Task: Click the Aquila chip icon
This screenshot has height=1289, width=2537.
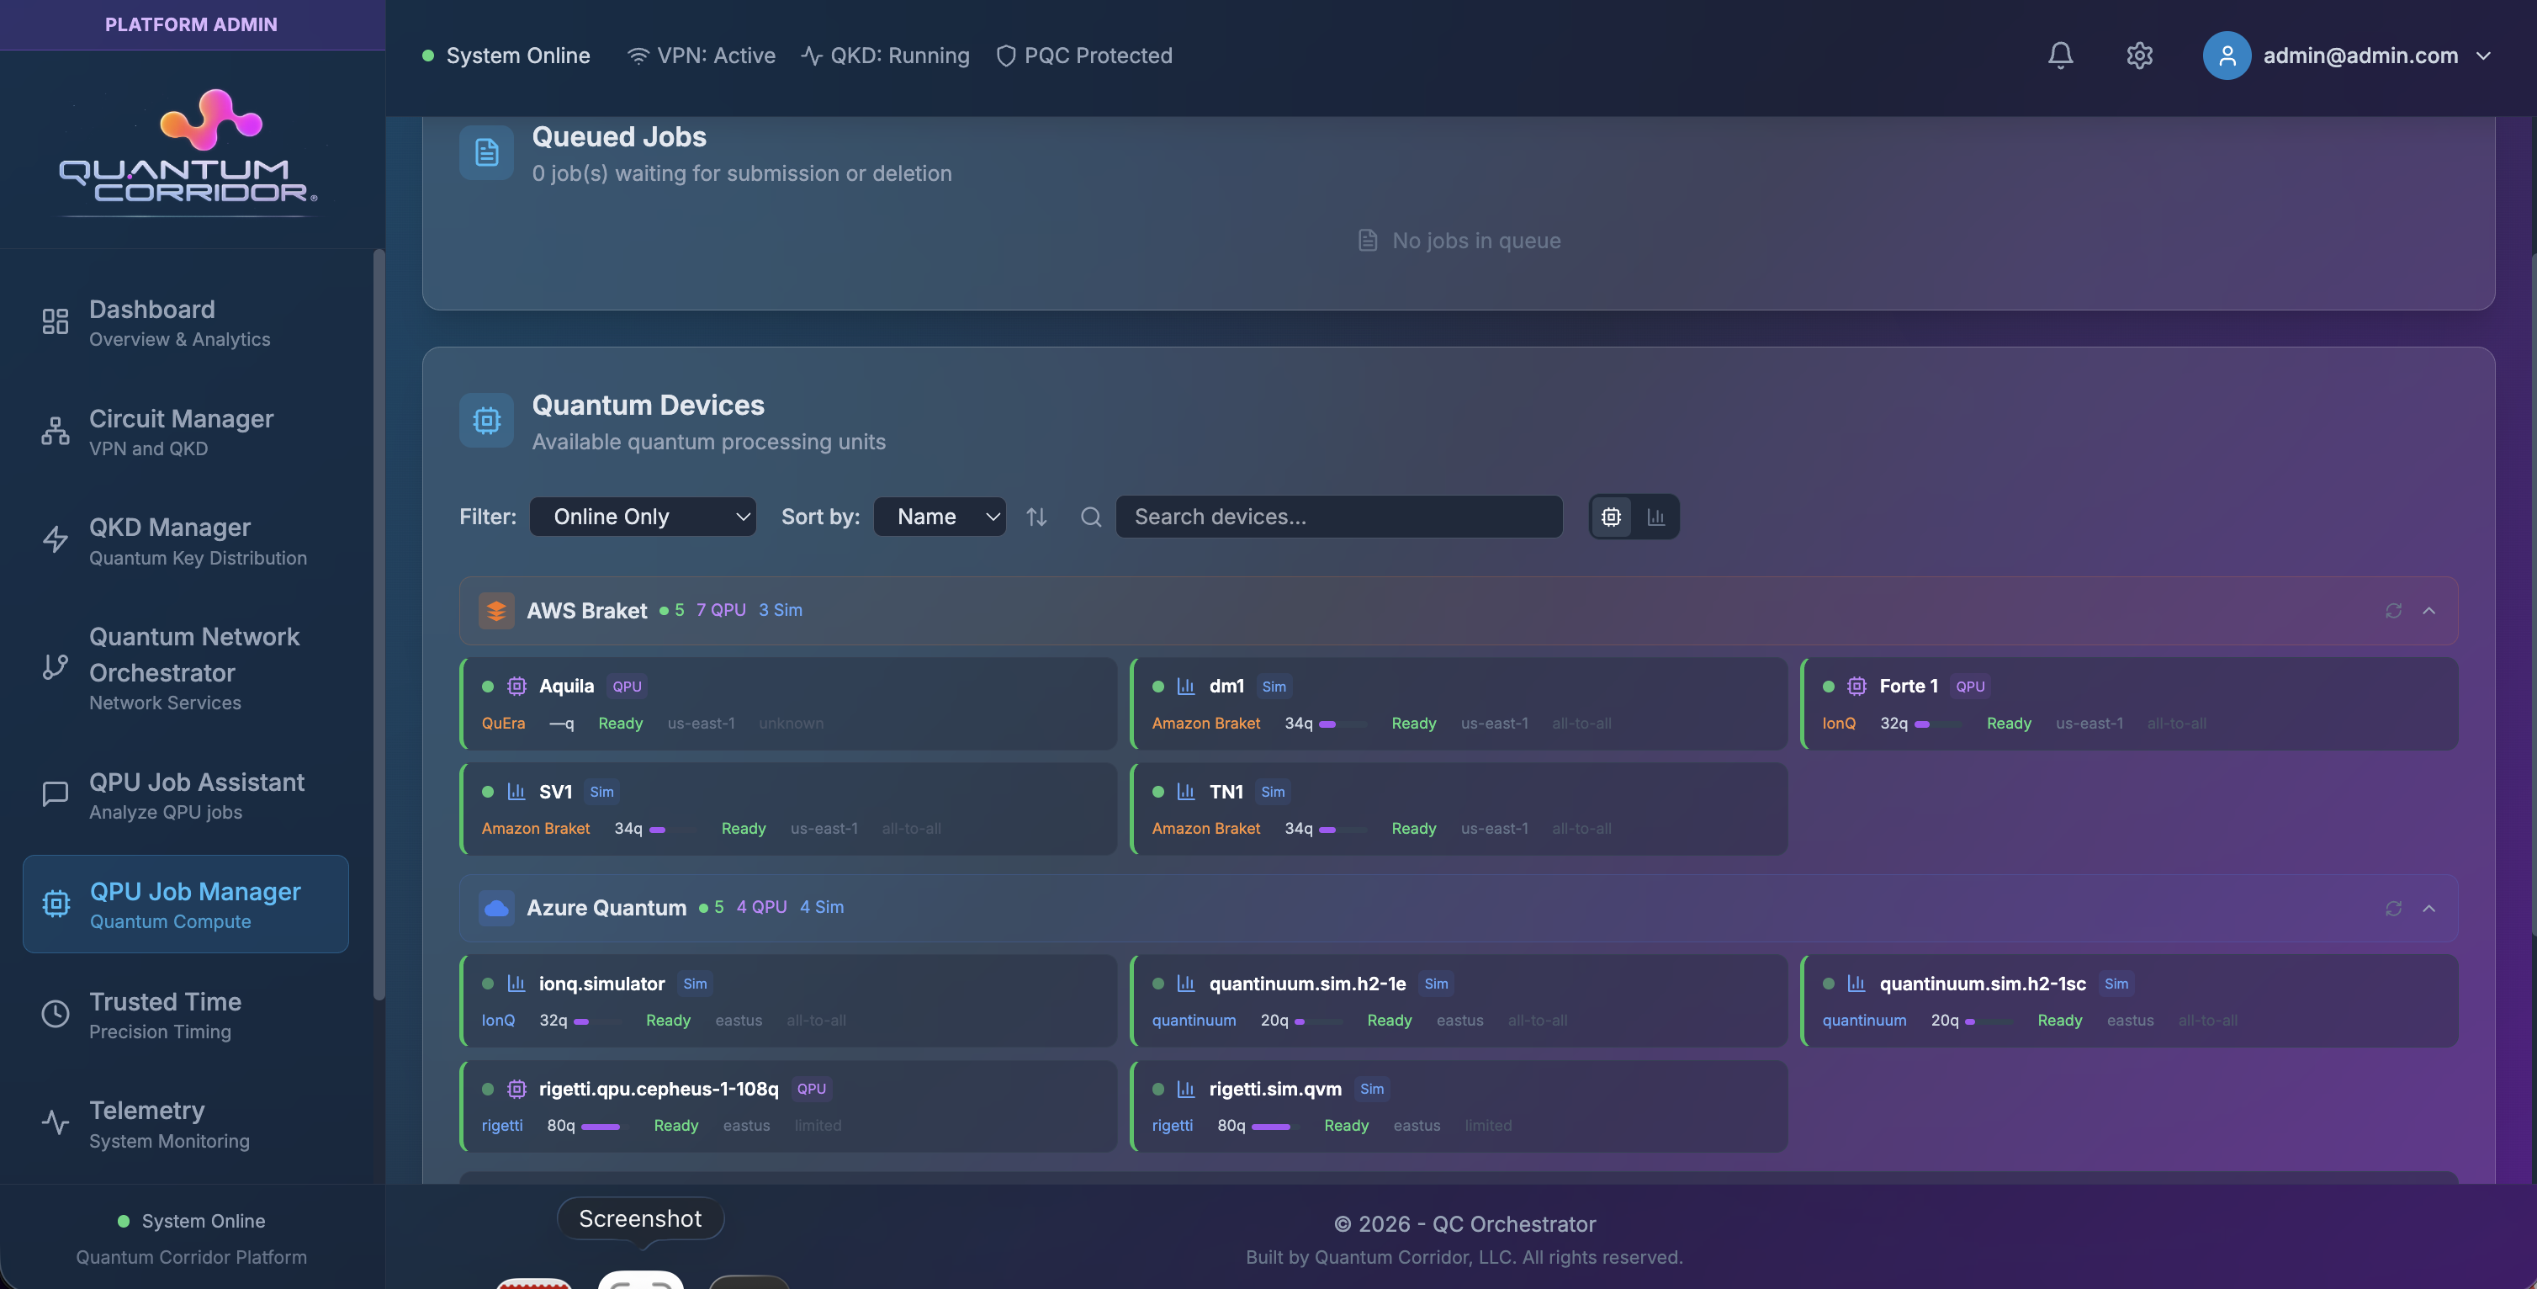Action: tap(516, 687)
